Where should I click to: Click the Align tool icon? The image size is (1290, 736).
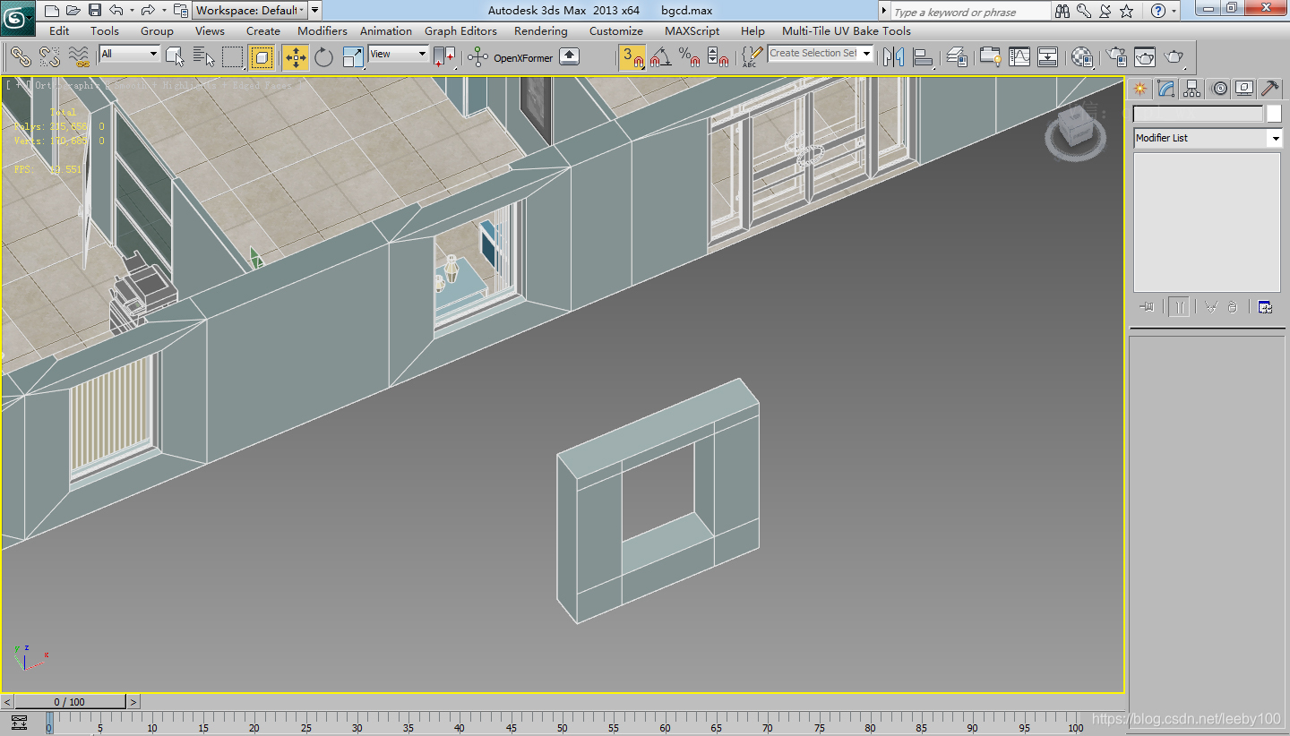point(923,57)
